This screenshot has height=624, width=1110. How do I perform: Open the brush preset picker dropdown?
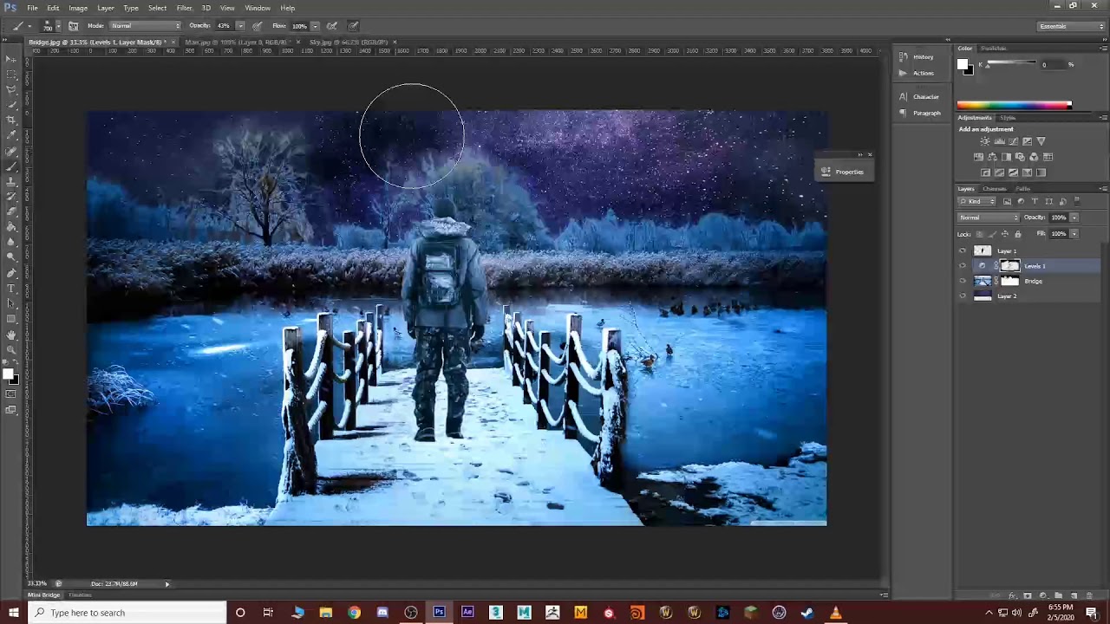click(x=57, y=26)
